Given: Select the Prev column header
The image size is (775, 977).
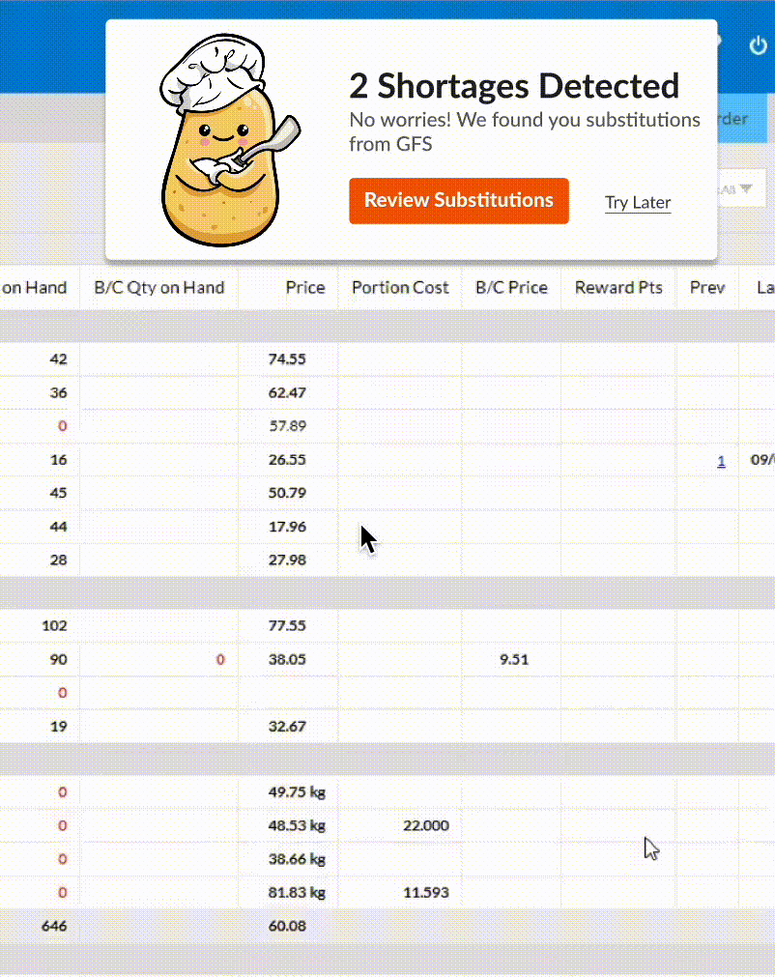Looking at the screenshot, I should [707, 287].
